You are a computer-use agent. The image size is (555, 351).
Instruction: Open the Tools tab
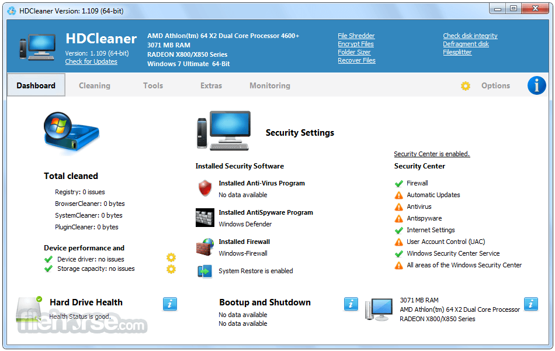(x=153, y=85)
